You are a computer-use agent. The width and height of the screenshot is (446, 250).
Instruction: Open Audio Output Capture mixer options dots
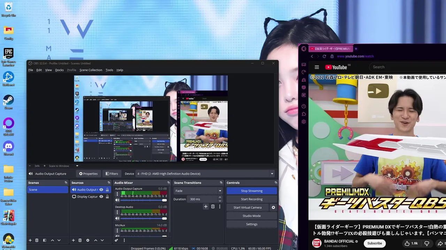click(x=117, y=194)
